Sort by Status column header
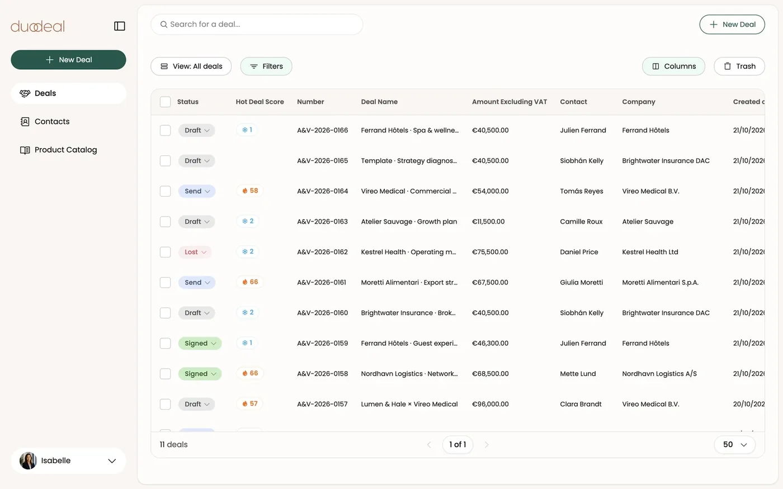Image resolution: width=783 pixels, height=489 pixels. pos(188,102)
